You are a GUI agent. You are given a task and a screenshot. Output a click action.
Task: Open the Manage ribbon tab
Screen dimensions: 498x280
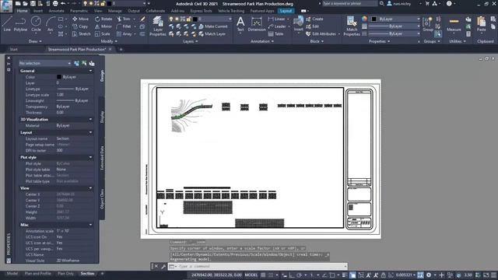pyautogui.click(x=114, y=11)
